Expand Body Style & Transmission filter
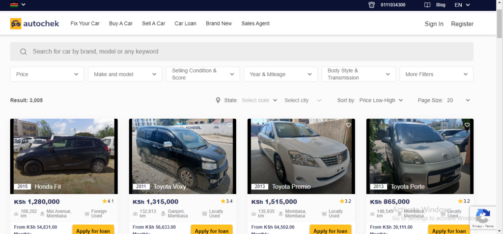This screenshot has width=503, height=234. pos(359,74)
